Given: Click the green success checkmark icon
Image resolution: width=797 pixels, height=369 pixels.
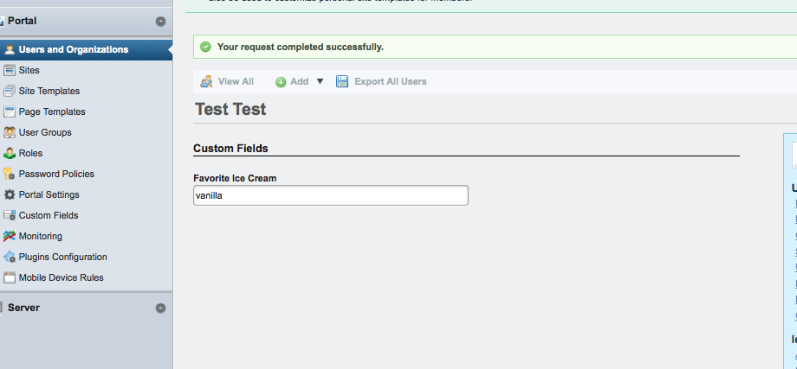Looking at the screenshot, I should (205, 48).
